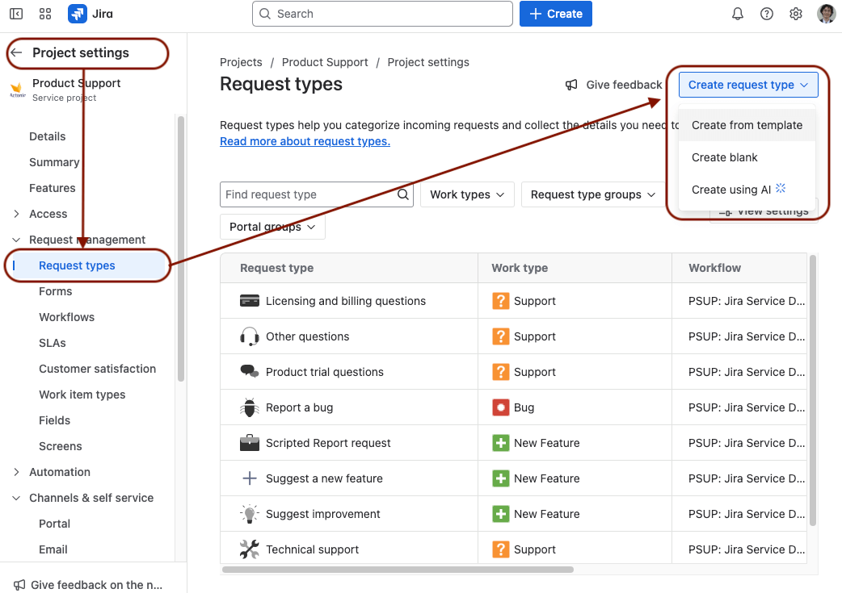Open SLAs settings page

(52, 343)
